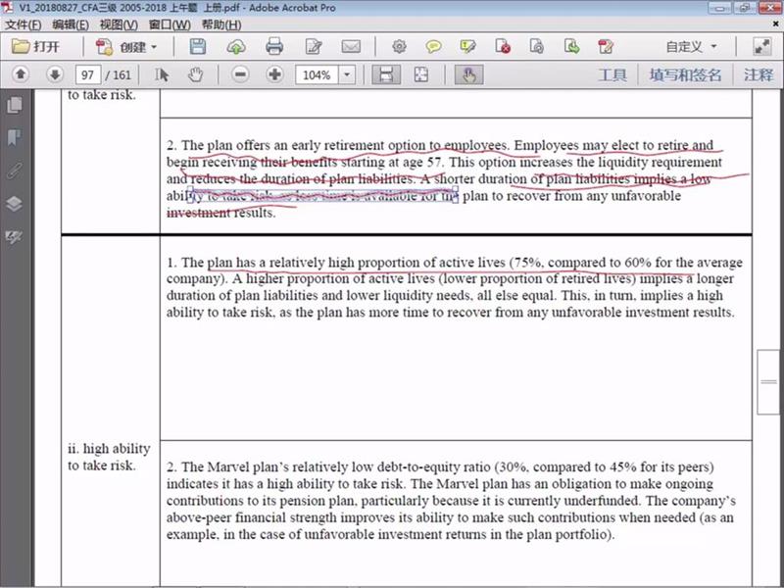
Task: Expand the 创建 (Create) dropdown
Action: [x=154, y=46]
